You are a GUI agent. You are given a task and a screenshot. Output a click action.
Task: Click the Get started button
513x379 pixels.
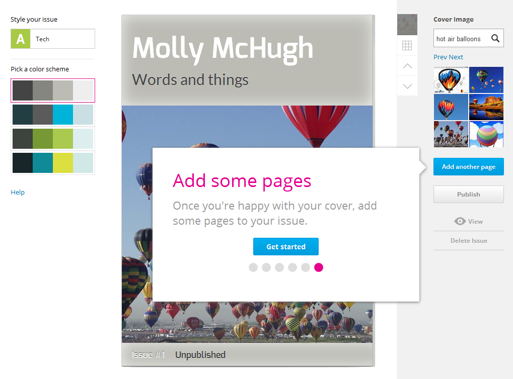coord(286,246)
